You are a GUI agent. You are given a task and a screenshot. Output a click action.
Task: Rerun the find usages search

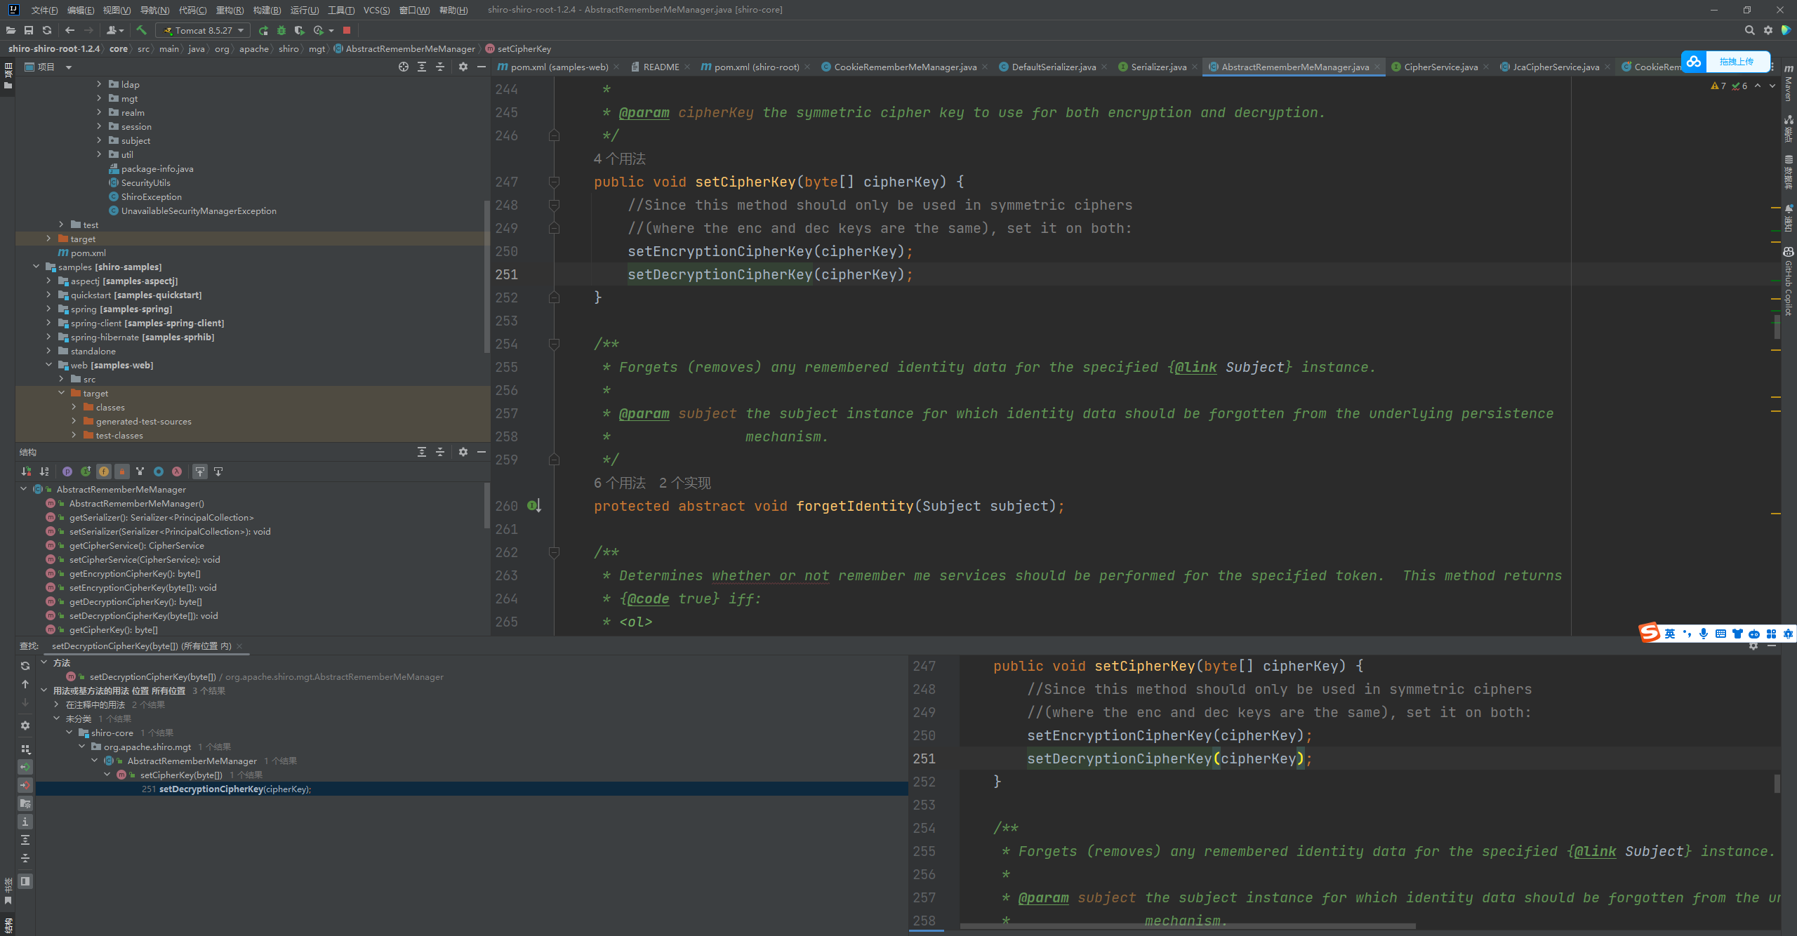pyautogui.click(x=25, y=666)
